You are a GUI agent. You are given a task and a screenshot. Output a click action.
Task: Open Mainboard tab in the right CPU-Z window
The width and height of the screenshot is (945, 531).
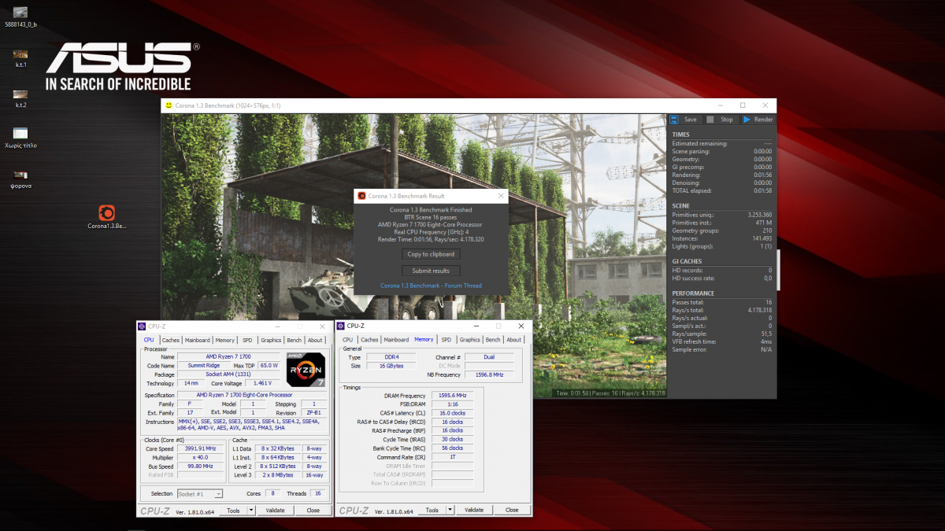[x=396, y=340]
